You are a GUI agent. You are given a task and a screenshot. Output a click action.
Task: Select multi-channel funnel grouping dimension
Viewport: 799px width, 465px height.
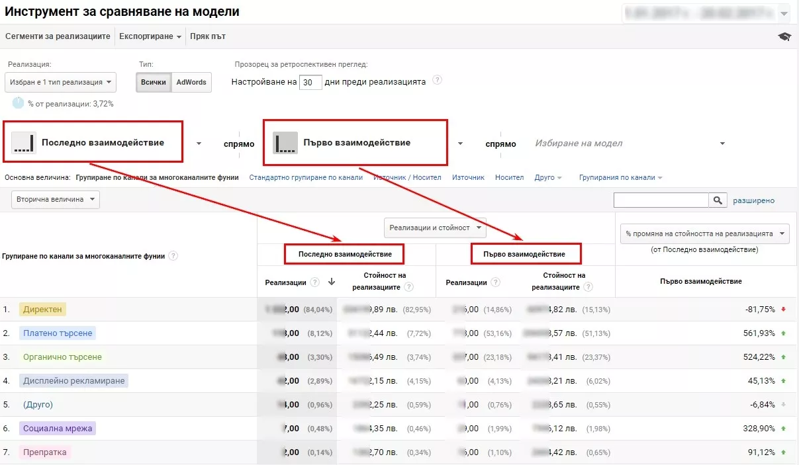(157, 177)
